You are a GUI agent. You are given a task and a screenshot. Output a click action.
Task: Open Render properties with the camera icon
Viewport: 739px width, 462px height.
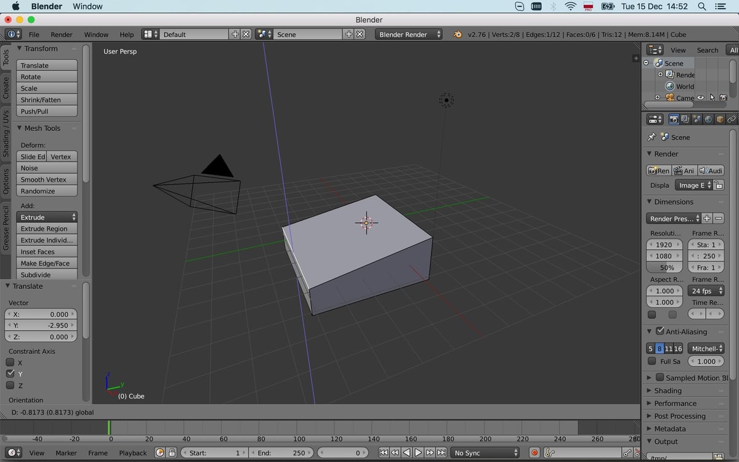673,119
